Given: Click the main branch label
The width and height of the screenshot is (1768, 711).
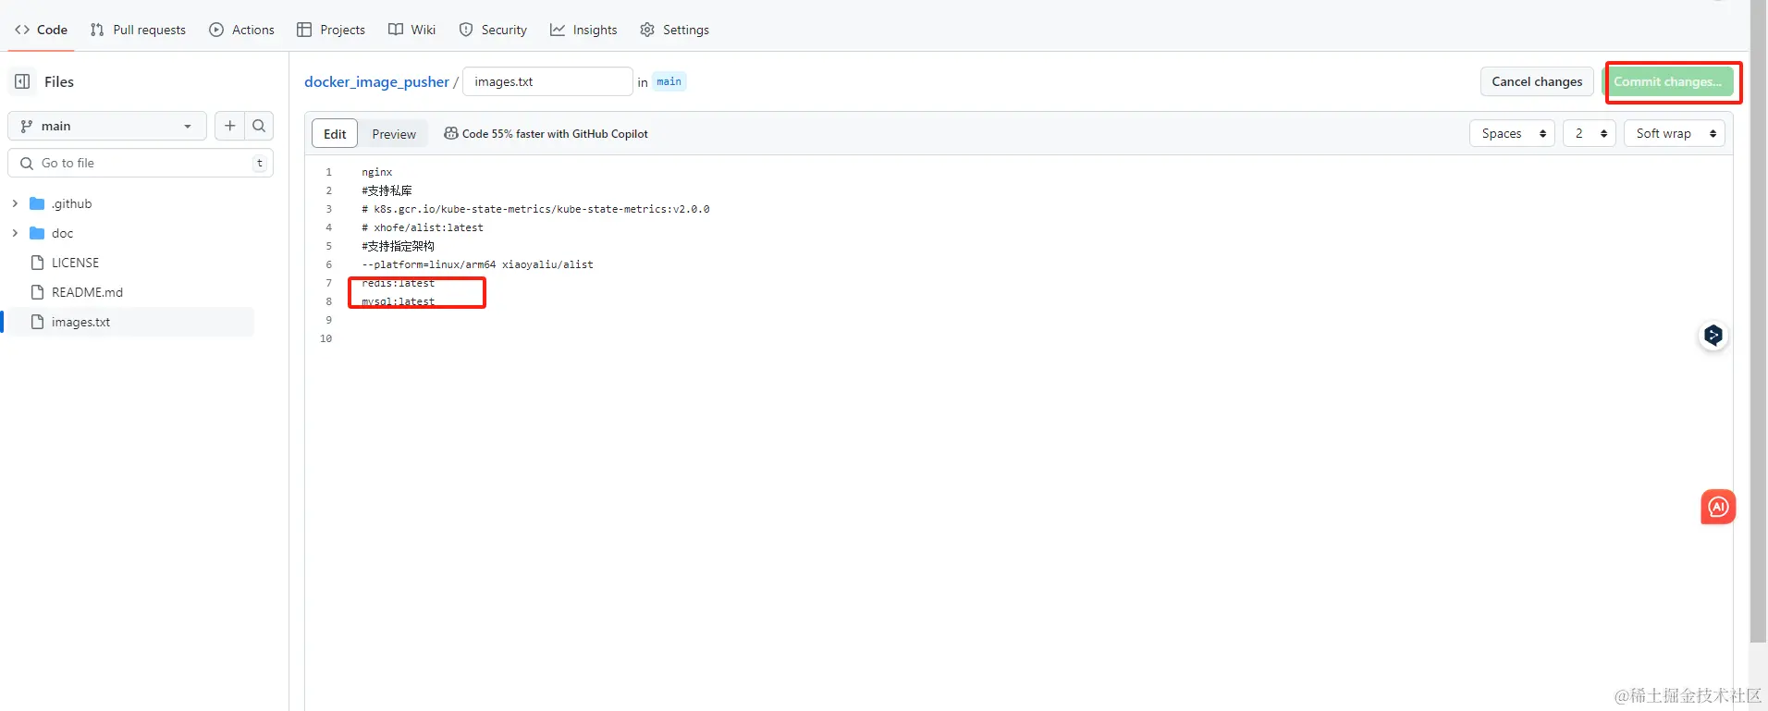Looking at the screenshot, I should coord(669,81).
